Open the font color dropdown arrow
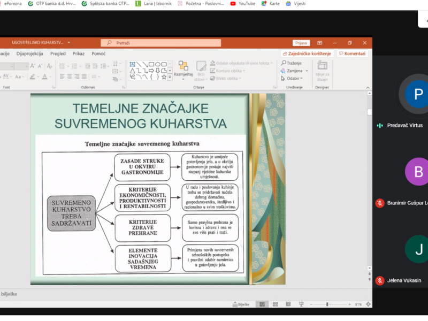Screen dimensions: 428x321 pos(50,77)
